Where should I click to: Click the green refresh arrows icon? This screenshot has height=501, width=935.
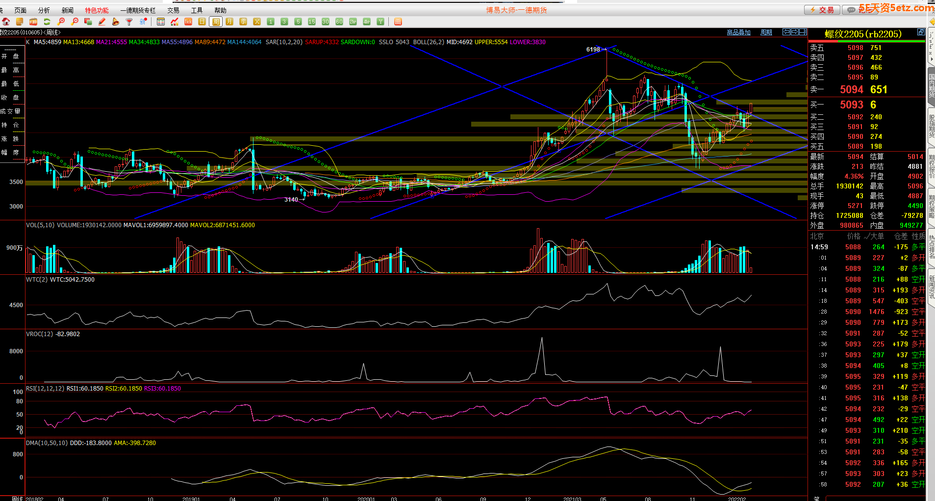click(x=47, y=22)
